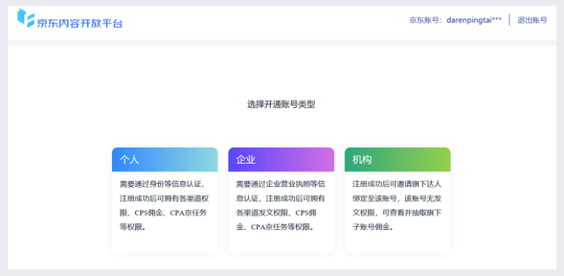Click the 京东账号 darenpingtai*** account label
Image resolution: width=564 pixels, height=276 pixels.
pos(455,20)
